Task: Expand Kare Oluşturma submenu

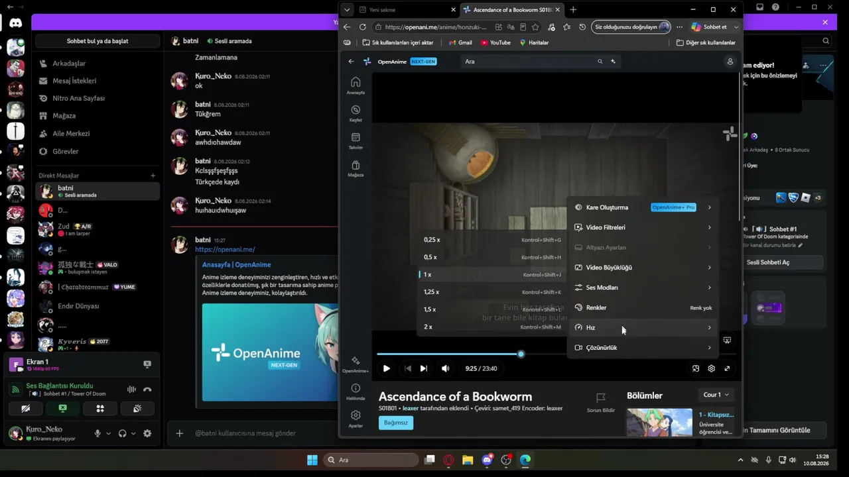Action: click(643, 207)
